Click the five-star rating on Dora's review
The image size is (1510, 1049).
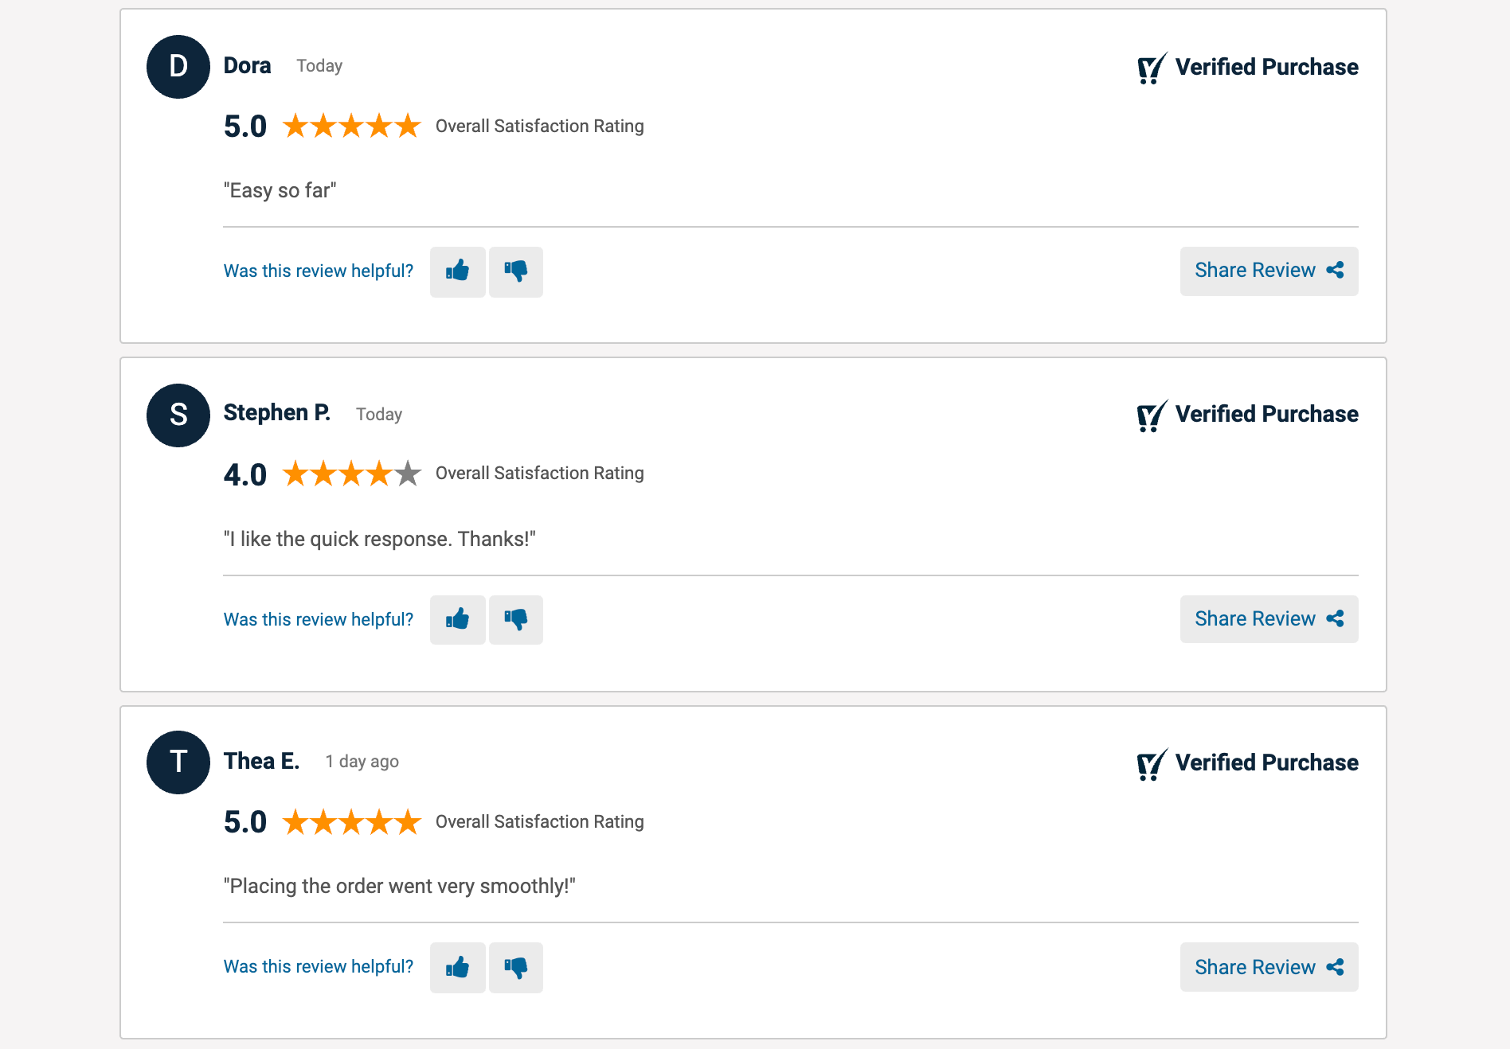click(x=351, y=126)
